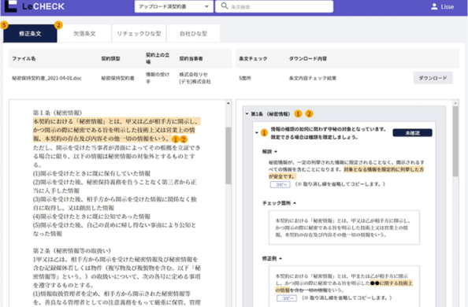The height and width of the screenshot is (307, 468).
Task: Click the 契約当事者 column header
Action: [191, 58]
